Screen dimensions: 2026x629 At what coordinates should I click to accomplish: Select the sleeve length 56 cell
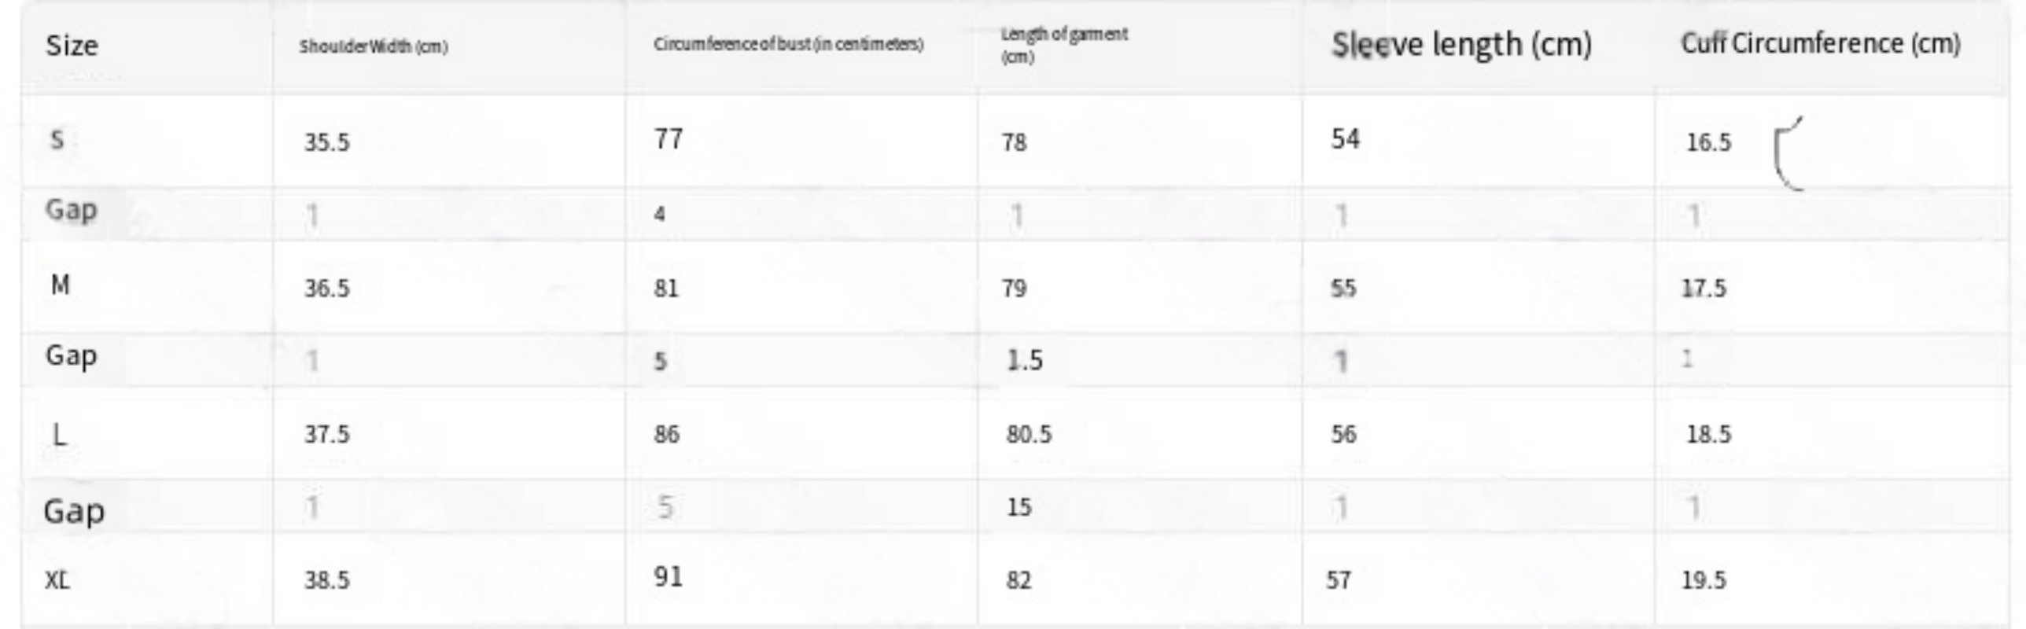pyautogui.click(x=1343, y=434)
